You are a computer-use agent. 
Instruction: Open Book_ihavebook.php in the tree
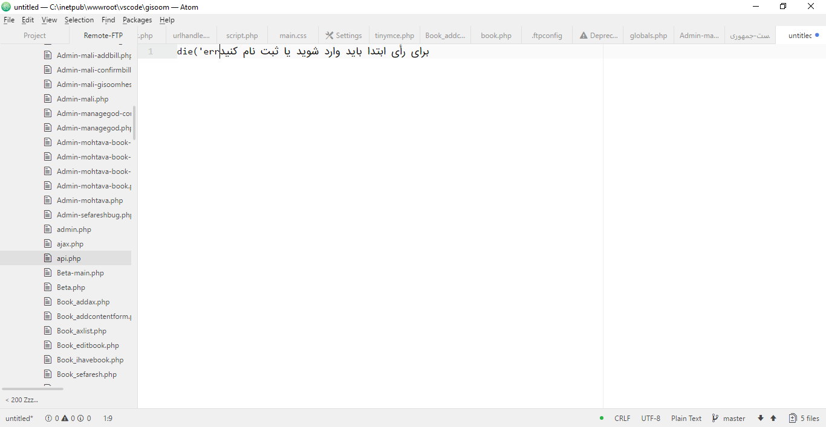pyautogui.click(x=90, y=360)
